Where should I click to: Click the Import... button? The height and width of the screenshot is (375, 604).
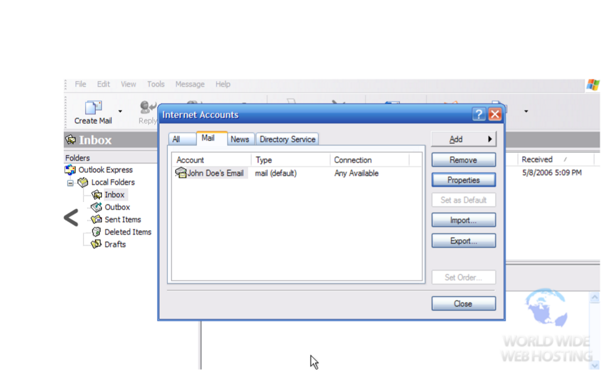(x=464, y=220)
